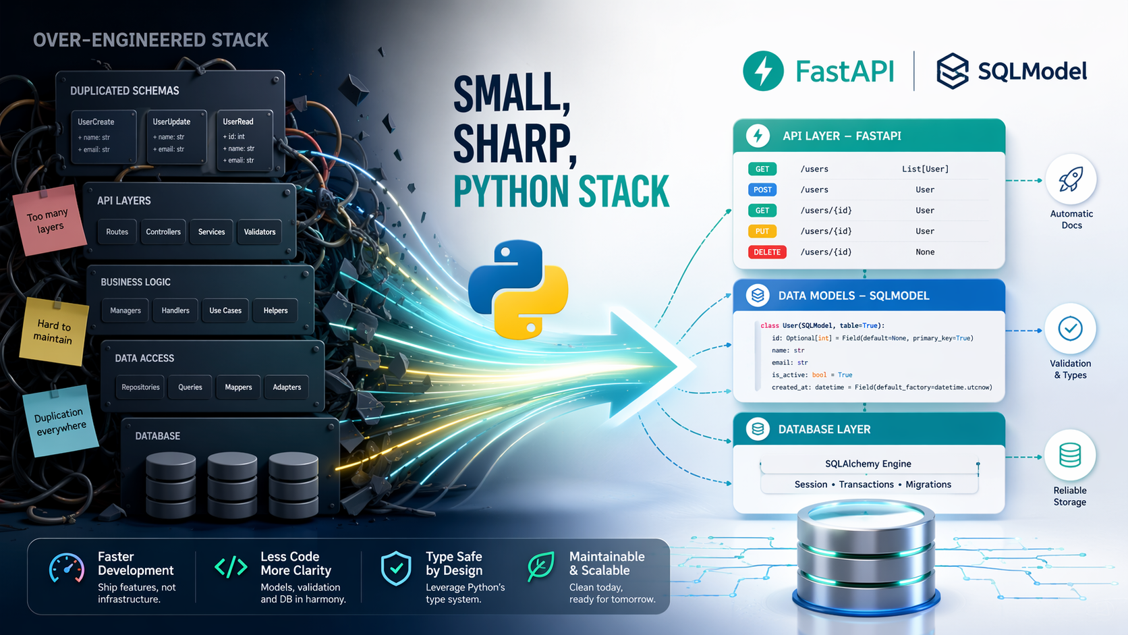Click 'Leverage Python's type system.' text
Viewport: 1128px width, 635px height.
click(x=466, y=593)
